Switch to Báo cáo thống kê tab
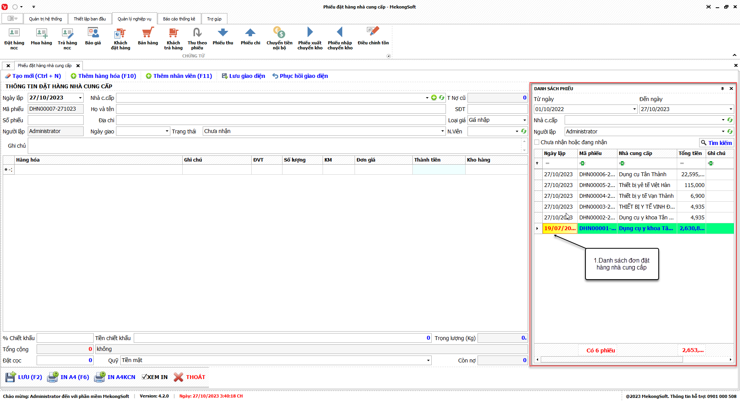Screen dimensions: 740x401 [179, 19]
